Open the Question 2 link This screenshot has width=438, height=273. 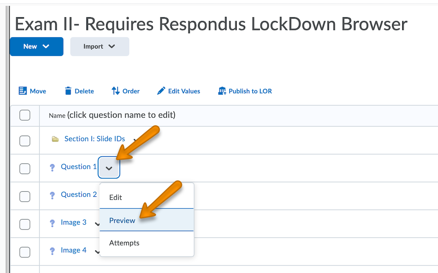79,195
